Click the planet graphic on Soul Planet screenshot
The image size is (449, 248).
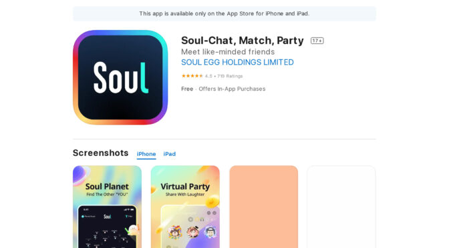coord(82,175)
